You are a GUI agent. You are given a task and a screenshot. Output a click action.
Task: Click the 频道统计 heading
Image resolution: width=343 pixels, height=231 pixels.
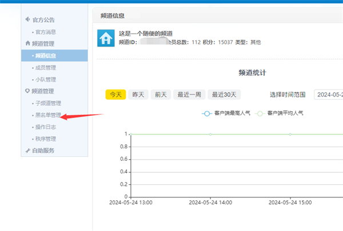(x=252, y=72)
